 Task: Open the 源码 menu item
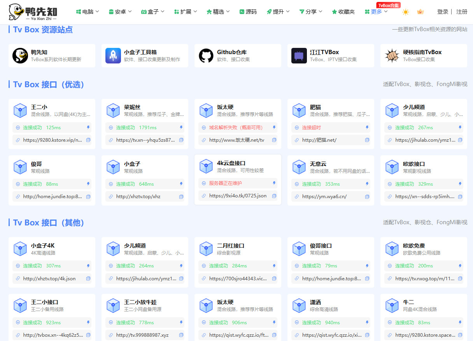pyautogui.click(x=248, y=12)
